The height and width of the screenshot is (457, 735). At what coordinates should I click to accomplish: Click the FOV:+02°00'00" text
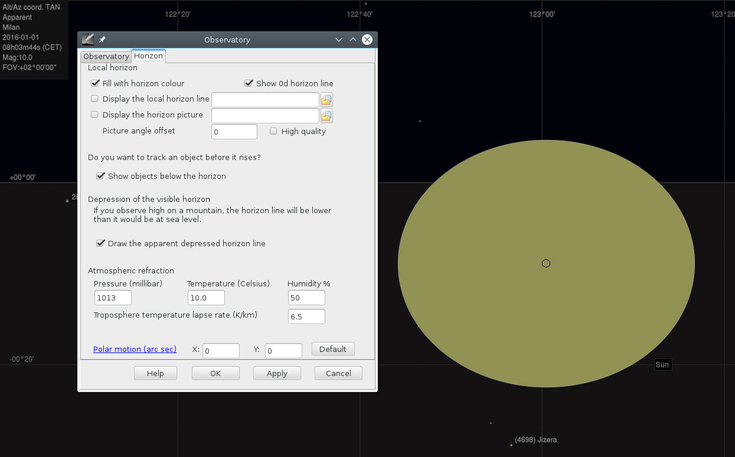30,67
